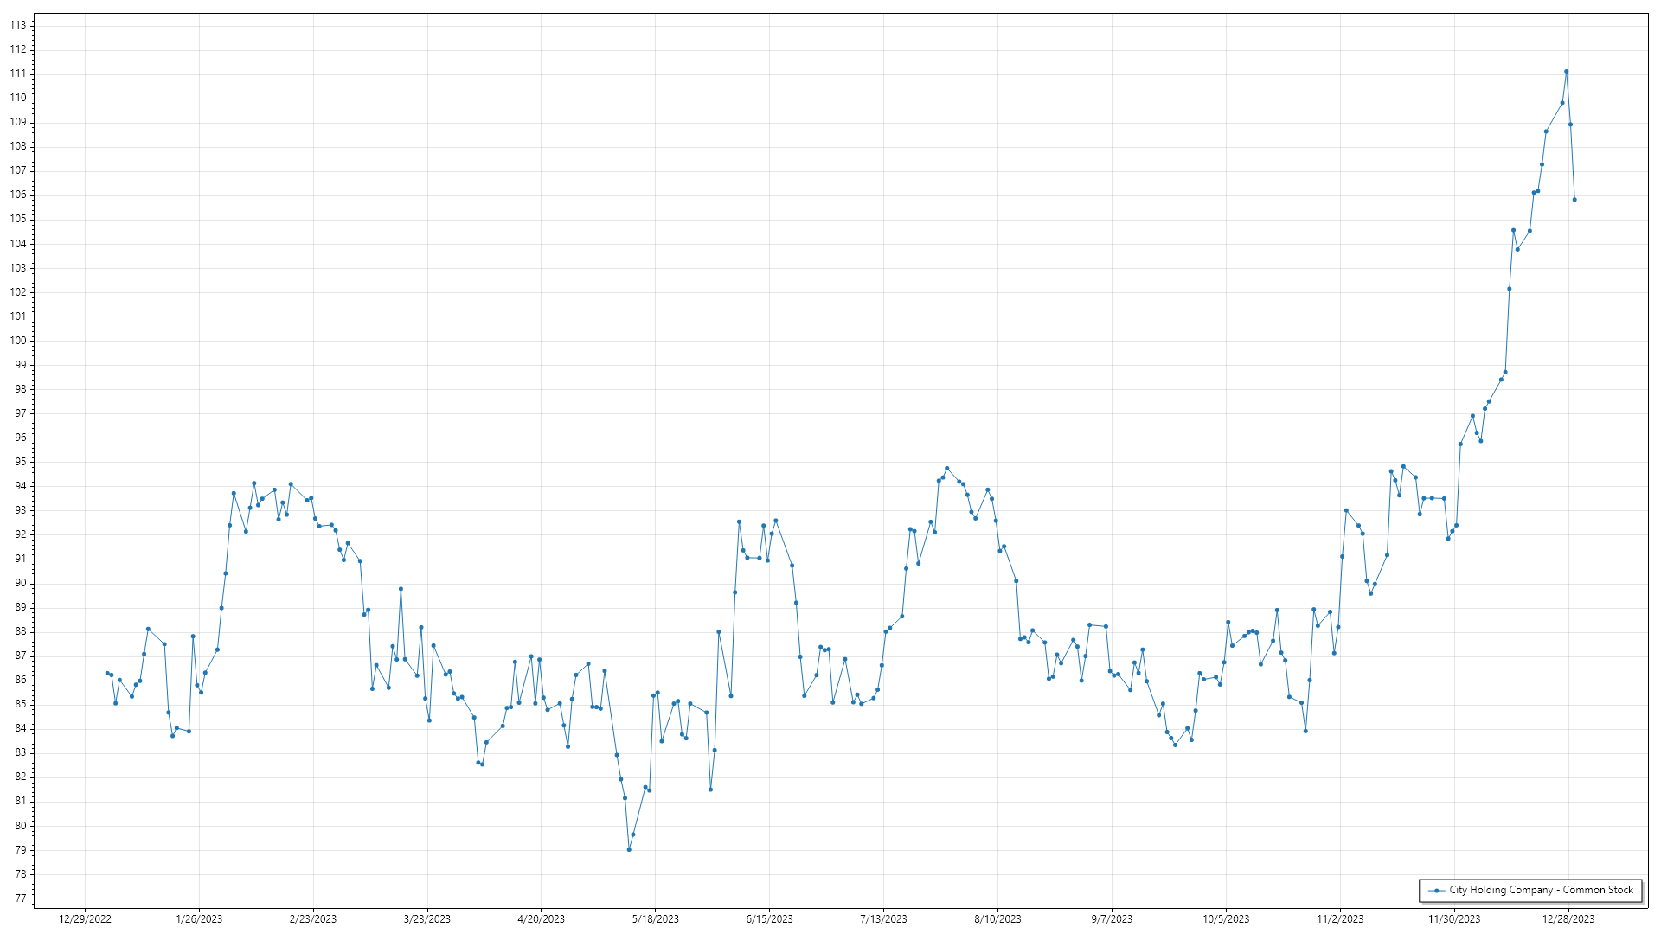This screenshot has height=934, width=1661.
Task: Click the 1/26/2023 x-axis date label
Action: (199, 919)
